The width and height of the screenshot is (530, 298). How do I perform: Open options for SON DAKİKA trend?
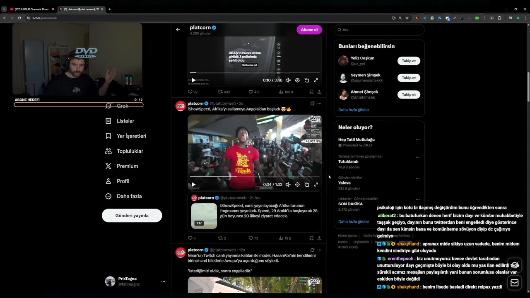417,199
